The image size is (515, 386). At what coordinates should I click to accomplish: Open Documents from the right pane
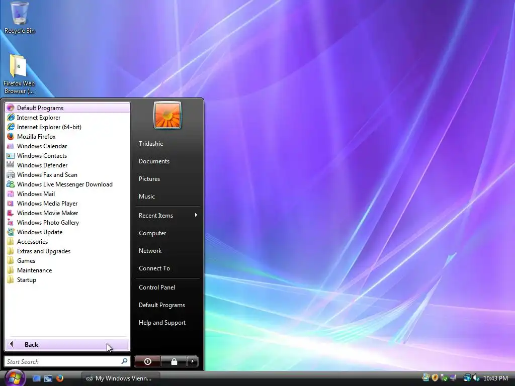point(167,161)
